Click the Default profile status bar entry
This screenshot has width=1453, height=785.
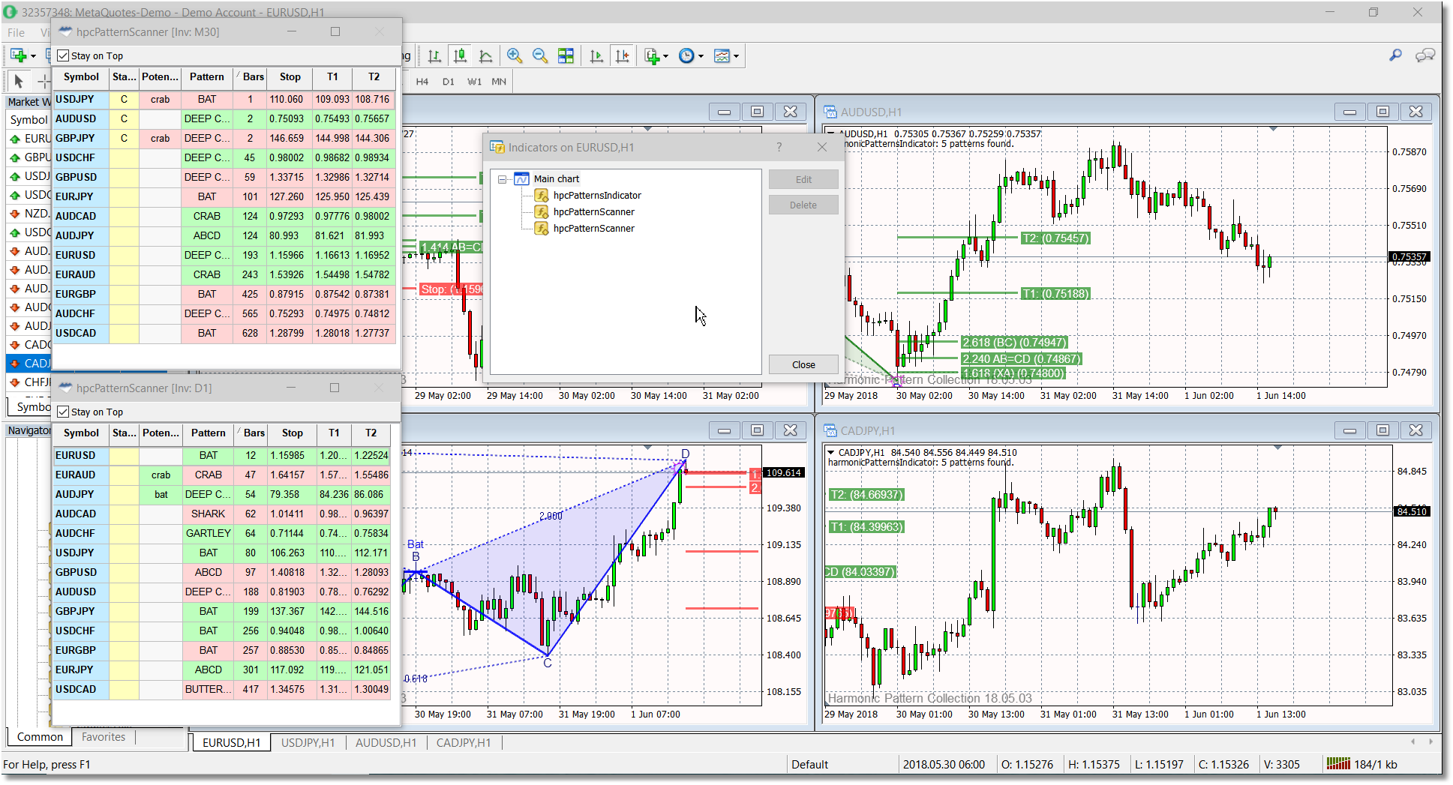point(810,765)
